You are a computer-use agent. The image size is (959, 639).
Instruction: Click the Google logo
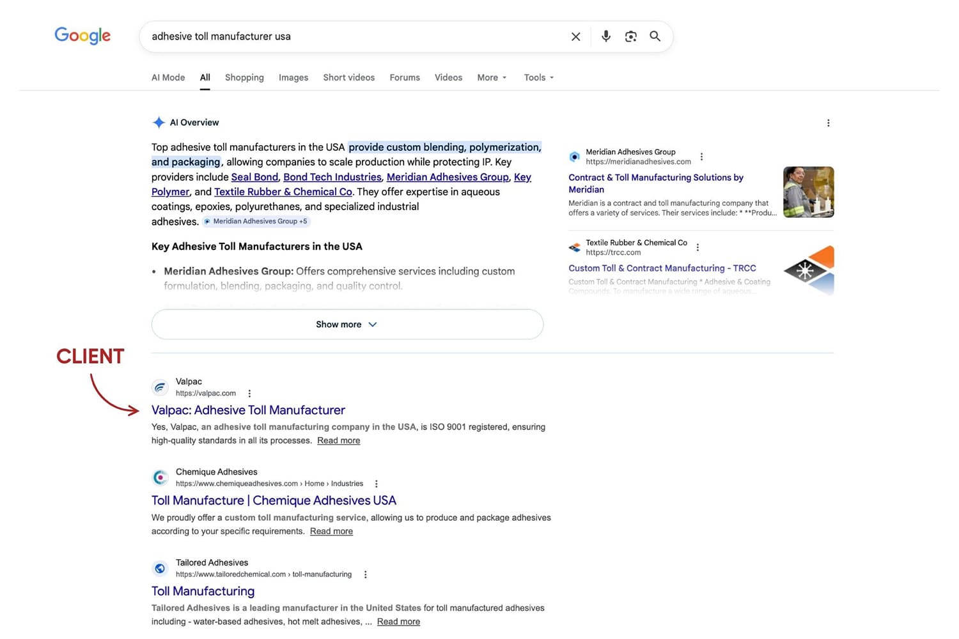coord(82,36)
